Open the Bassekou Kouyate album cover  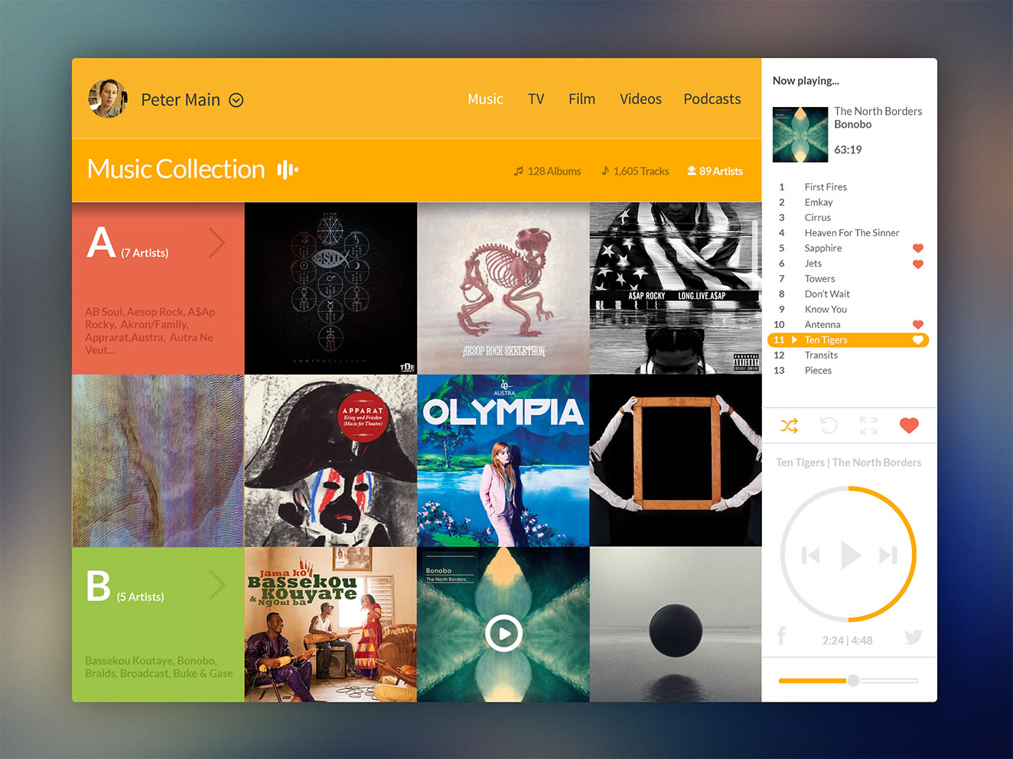coord(331,624)
